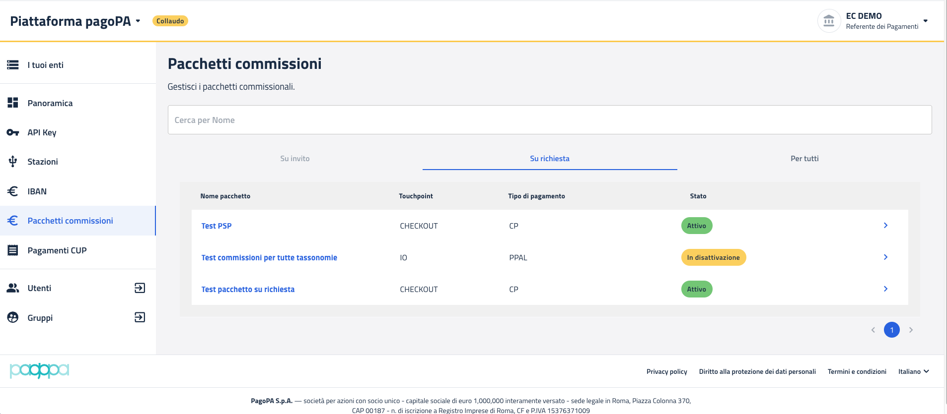Go to the next page arrow

(911, 330)
